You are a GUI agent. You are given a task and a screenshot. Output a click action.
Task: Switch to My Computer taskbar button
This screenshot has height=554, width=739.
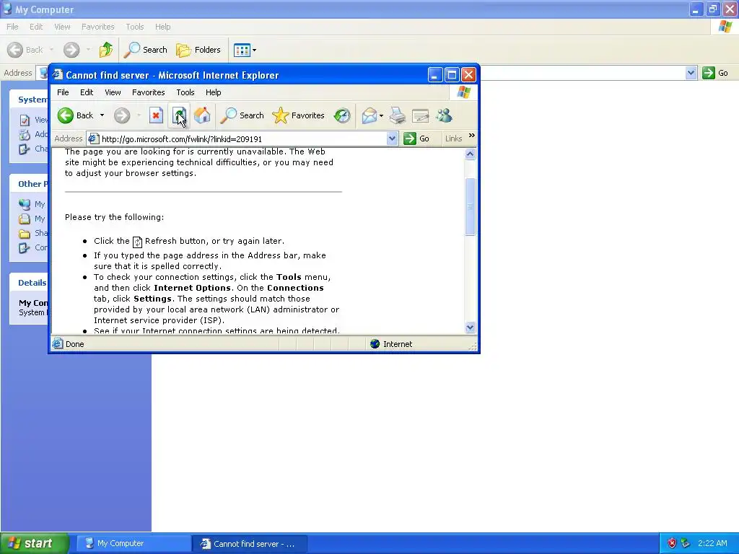134,544
